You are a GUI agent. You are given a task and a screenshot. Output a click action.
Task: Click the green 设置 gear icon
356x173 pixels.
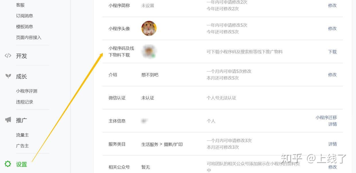[x=8, y=164]
